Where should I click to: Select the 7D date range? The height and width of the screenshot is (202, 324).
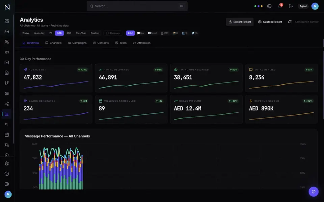[51, 33]
